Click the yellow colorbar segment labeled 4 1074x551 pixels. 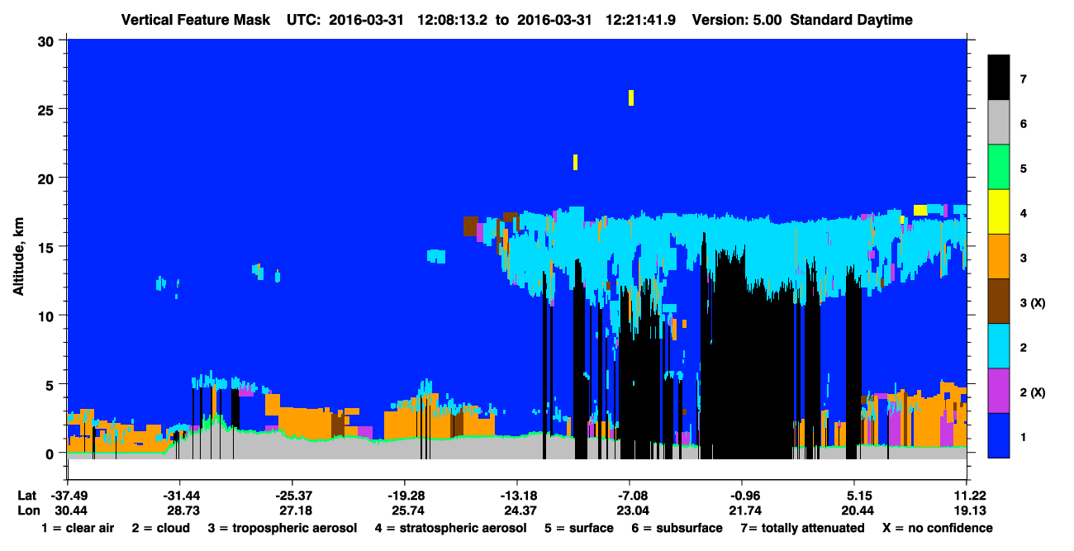click(999, 212)
